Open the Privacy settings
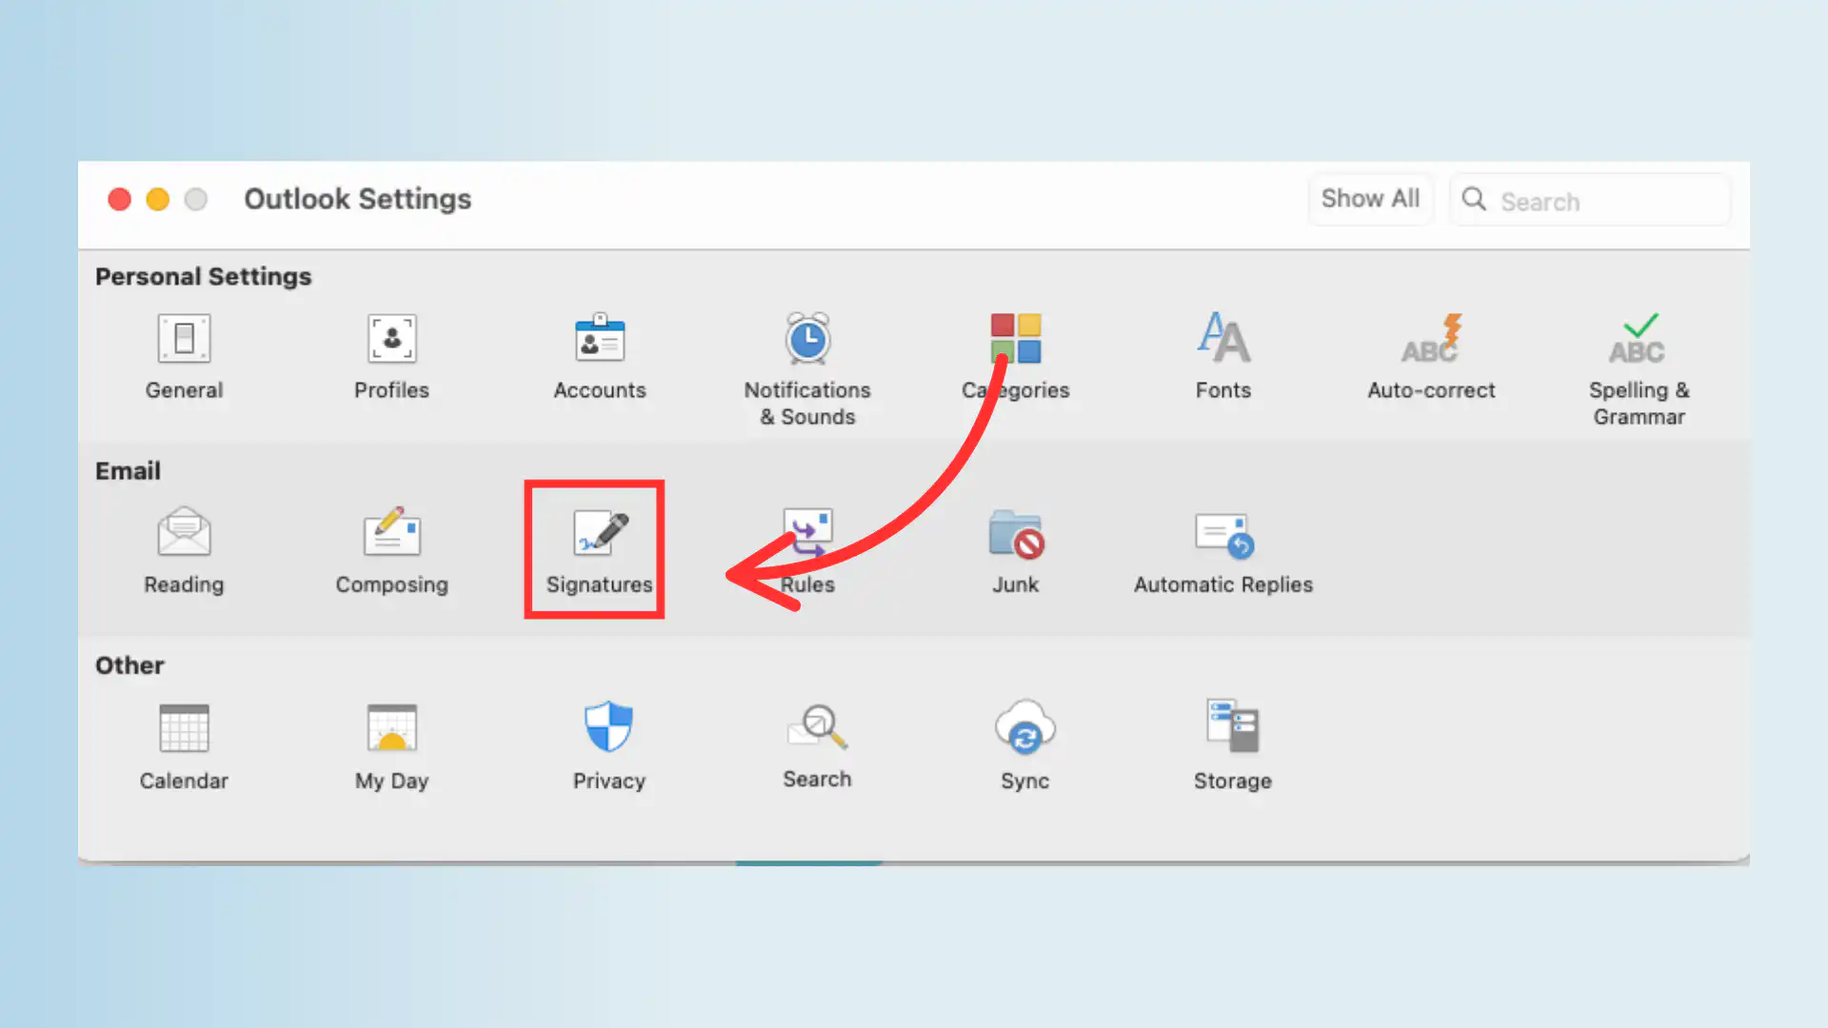Screen dimensions: 1828x1028 [x=608, y=745]
